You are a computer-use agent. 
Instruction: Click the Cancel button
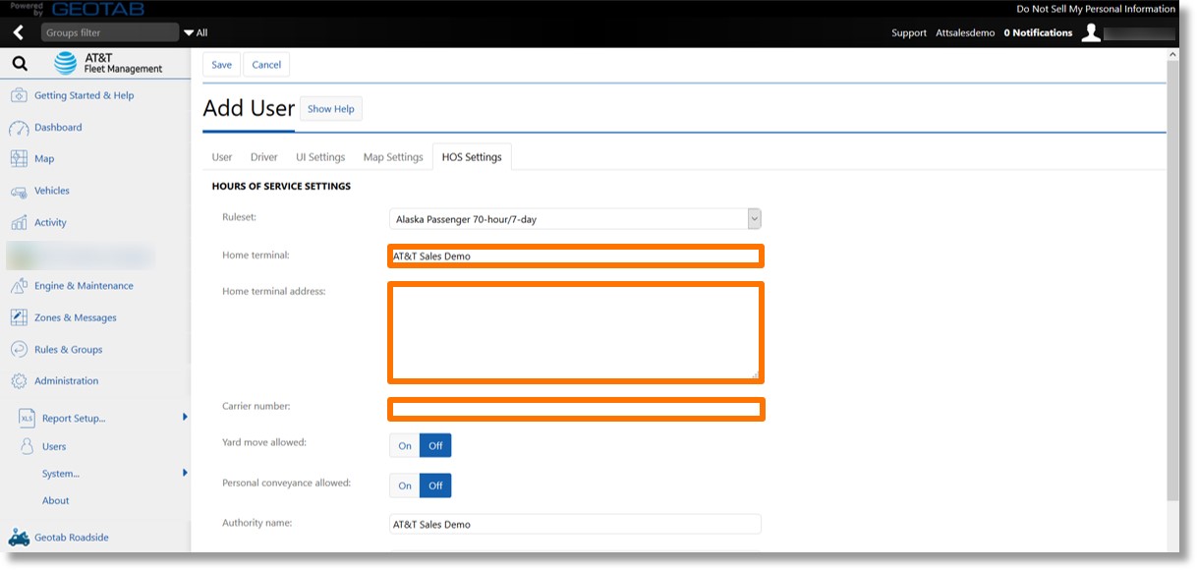click(266, 65)
